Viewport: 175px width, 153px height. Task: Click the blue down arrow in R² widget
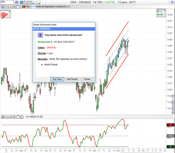pyautogui.click(x=161, y=11)
